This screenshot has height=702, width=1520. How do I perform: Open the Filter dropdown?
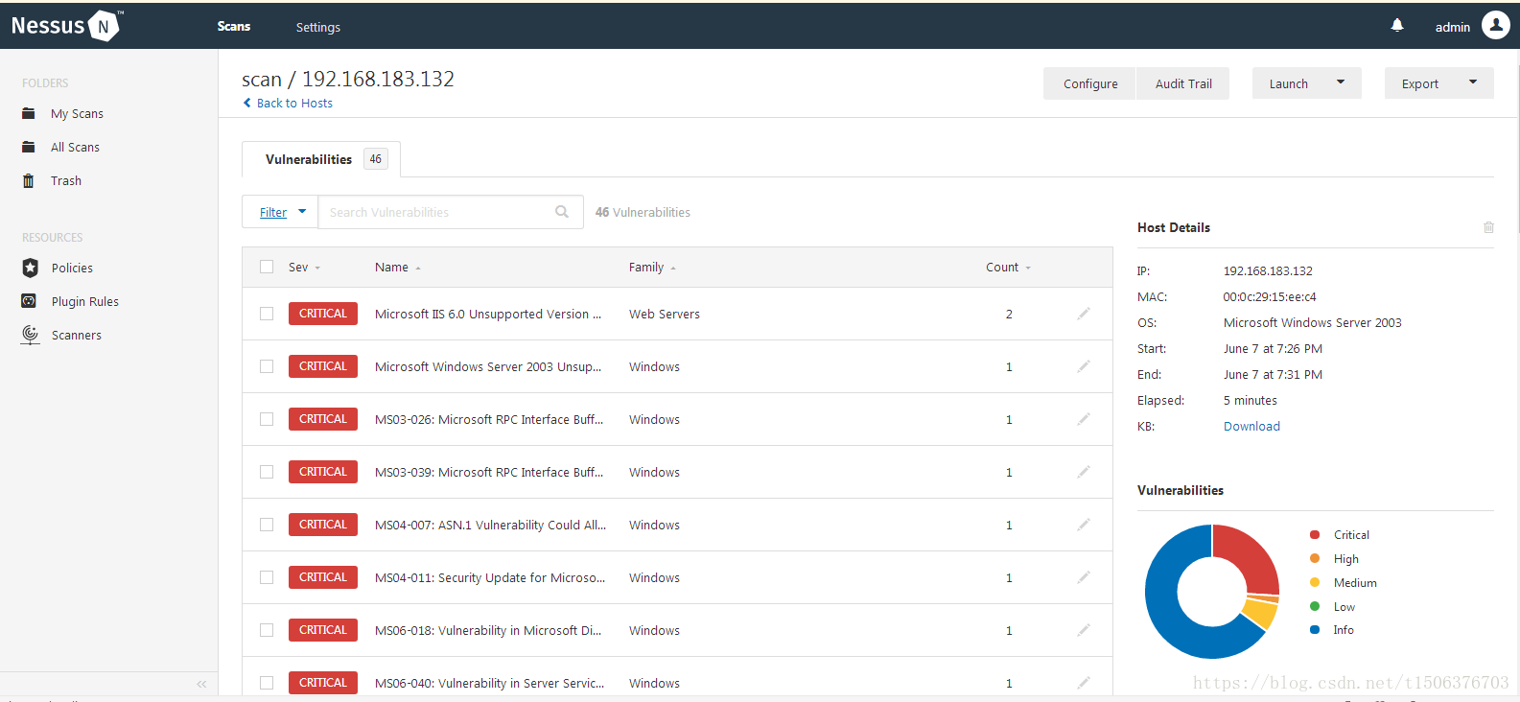click(x=280, y=212)
